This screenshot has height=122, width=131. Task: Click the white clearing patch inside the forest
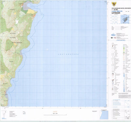coord(17,21)
